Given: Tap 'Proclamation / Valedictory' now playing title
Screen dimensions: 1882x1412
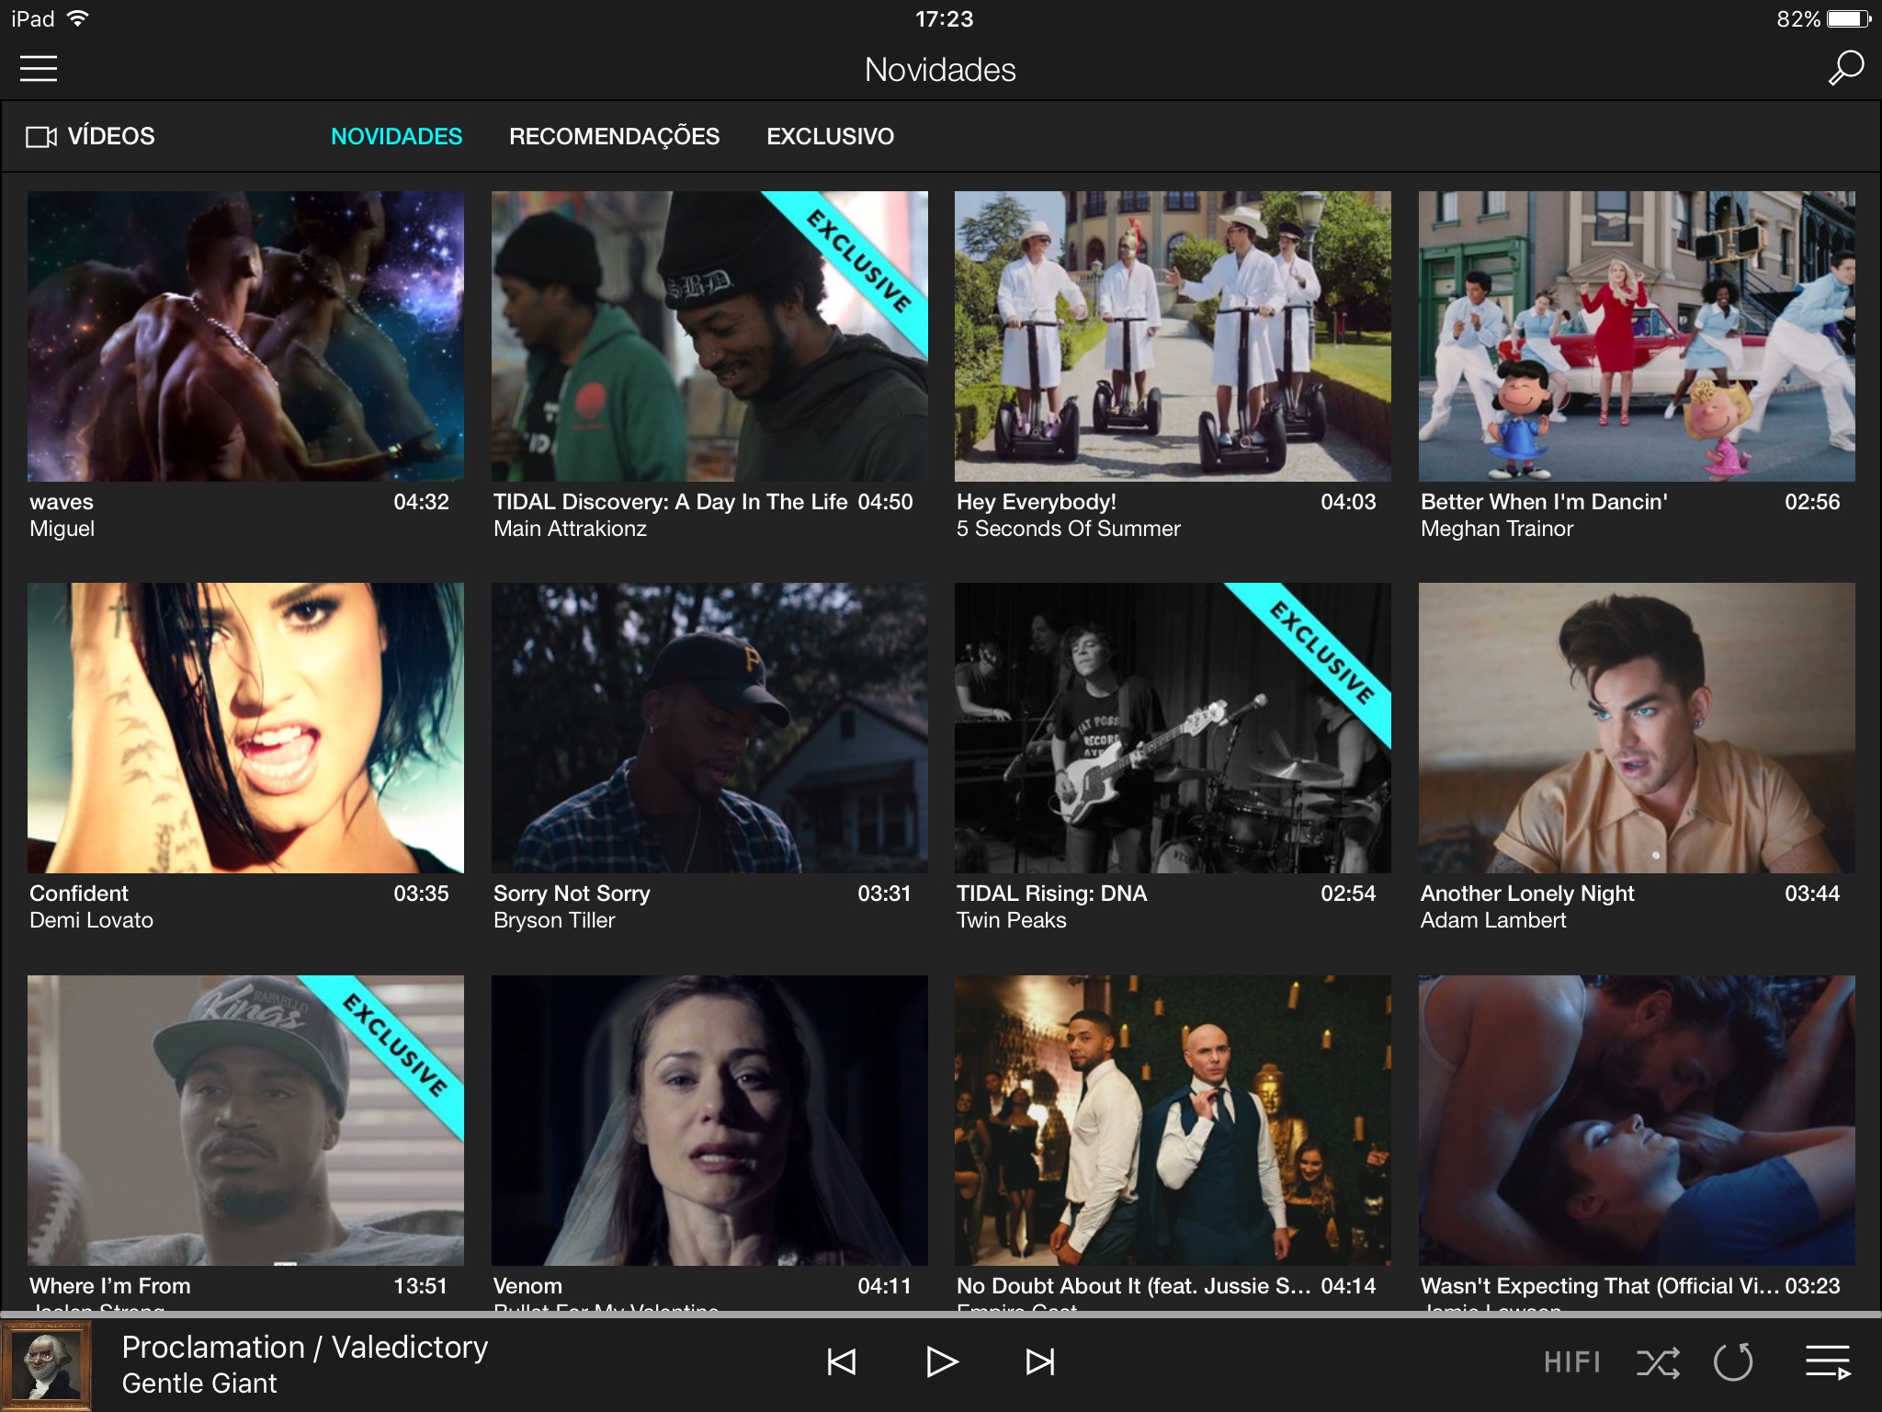Looking at the screenshot, I should (x=305, y=1348).
